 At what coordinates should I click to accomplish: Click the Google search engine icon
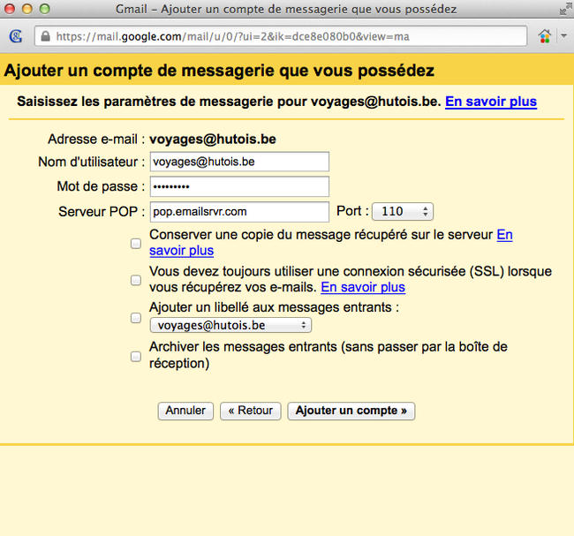point(15,36)
